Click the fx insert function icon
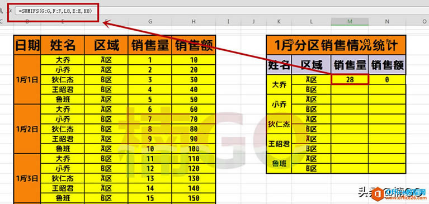Image resolution: width=429 pixels, height=204 pixels. [x=10, y=11]
